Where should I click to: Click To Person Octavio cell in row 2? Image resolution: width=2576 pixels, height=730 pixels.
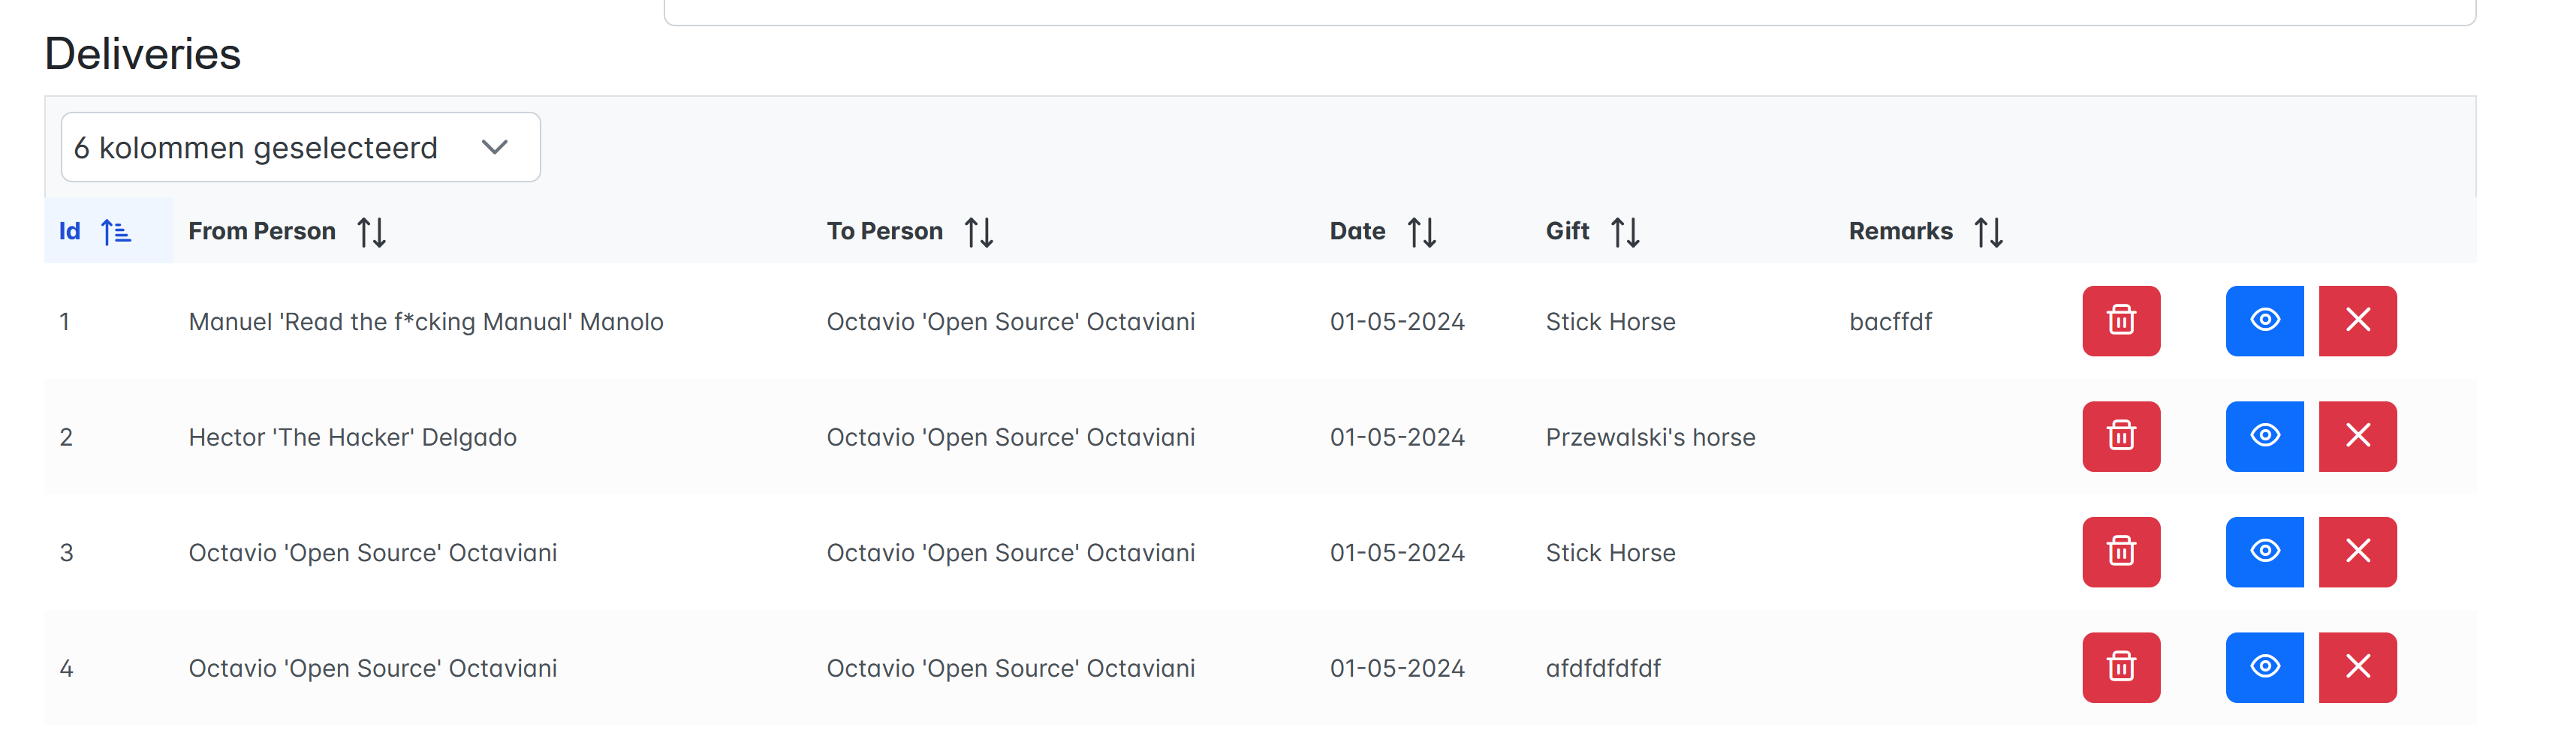coord(1010,437)
